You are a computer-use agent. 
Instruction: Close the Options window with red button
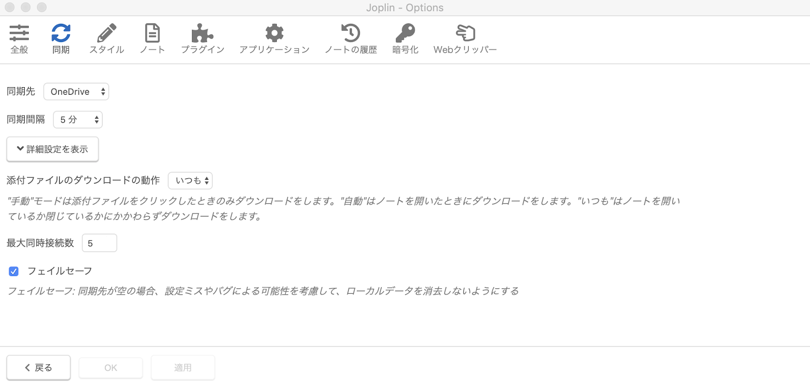click(10, 8)
